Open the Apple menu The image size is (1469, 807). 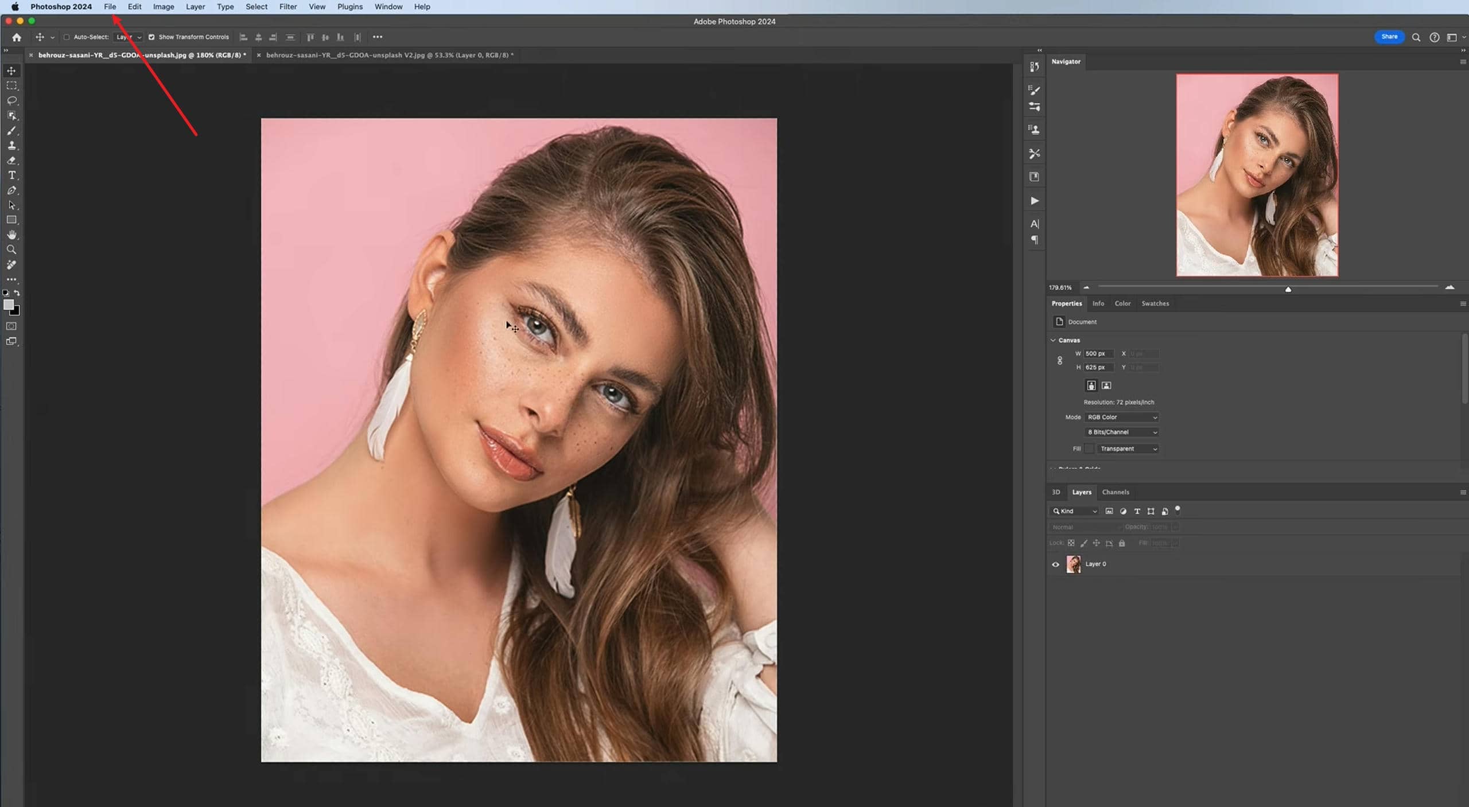15,7
